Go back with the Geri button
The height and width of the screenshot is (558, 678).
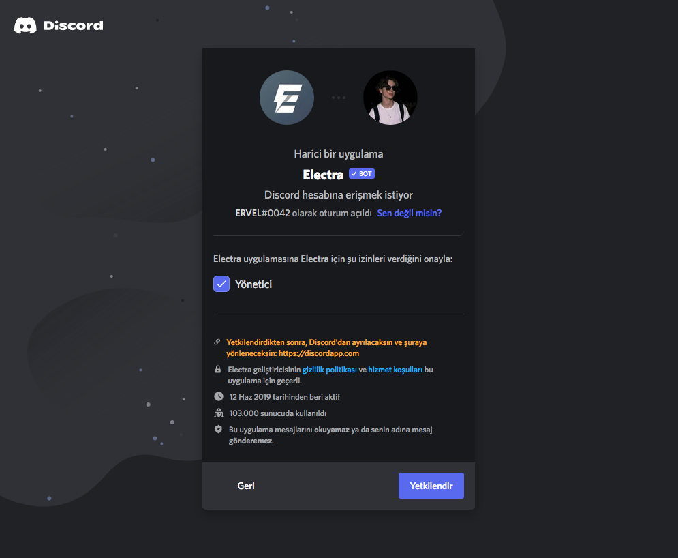tap(246, 486)
